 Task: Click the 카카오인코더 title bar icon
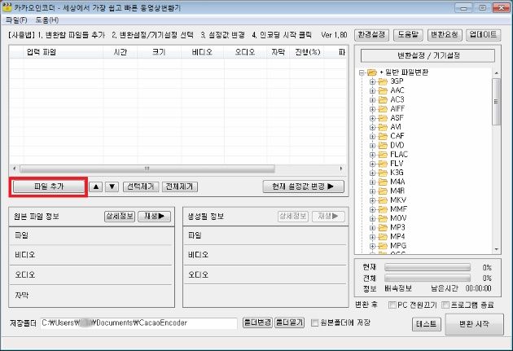pyautogui.click(x=7, y=7)
